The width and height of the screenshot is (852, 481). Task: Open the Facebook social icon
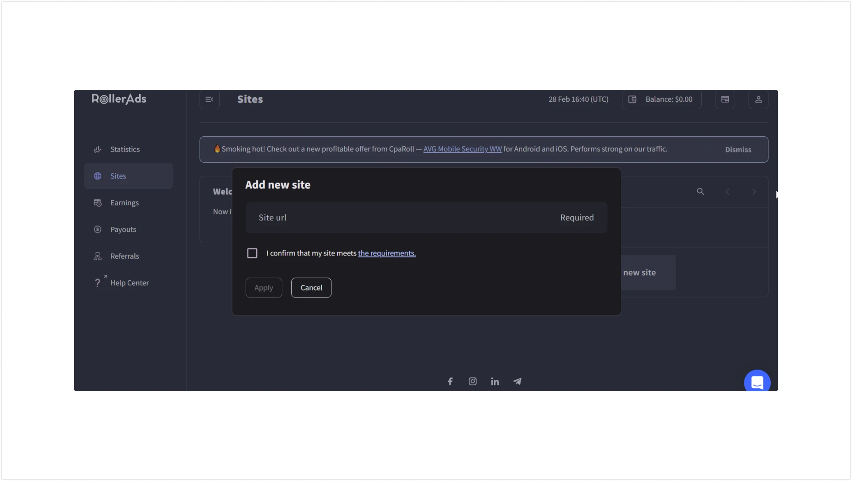(450, 381)
